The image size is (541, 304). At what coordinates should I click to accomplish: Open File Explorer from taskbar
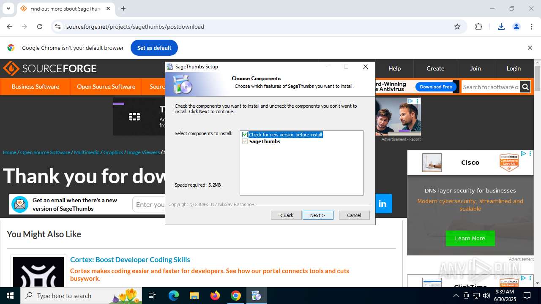coord(194,296)
